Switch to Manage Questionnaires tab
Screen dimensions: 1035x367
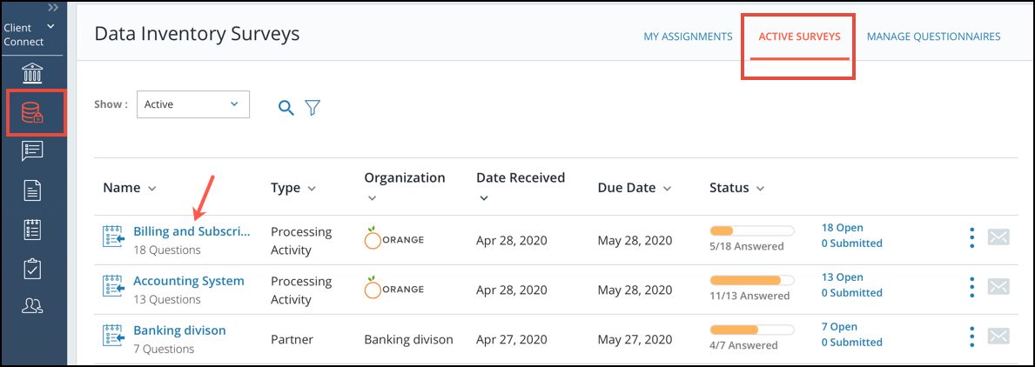pyautogui.click(x=933, y=37)
